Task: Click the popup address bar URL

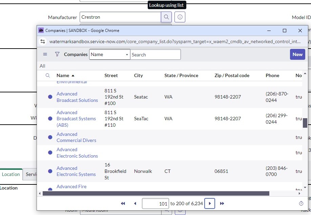Action: 175,41
